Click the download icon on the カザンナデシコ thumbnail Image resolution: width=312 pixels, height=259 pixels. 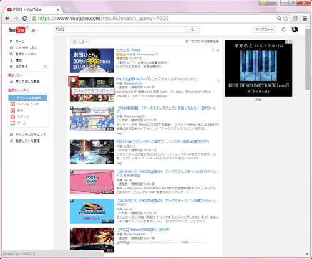(72, 141)
